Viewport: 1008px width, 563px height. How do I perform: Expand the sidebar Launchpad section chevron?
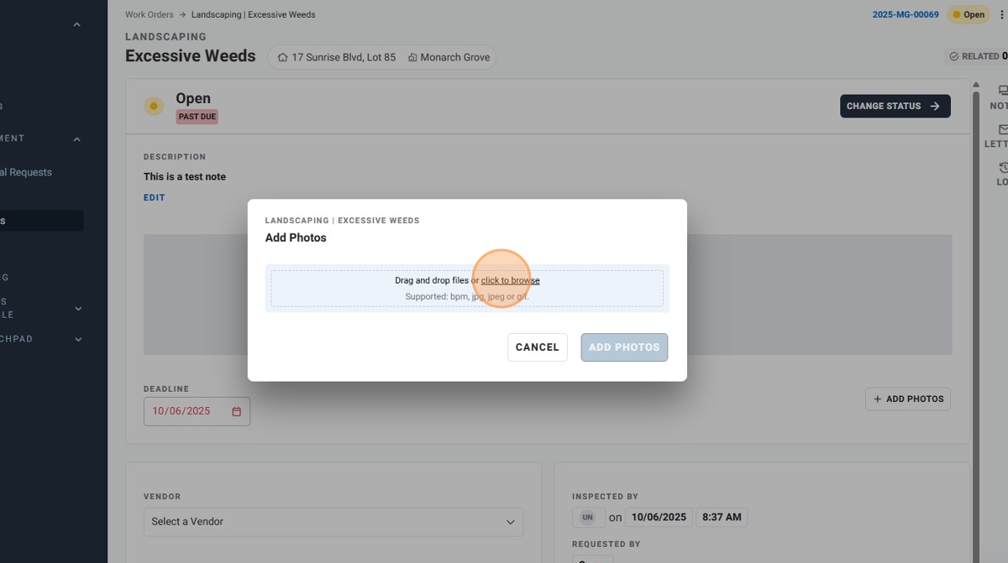[x=77, y=340]
